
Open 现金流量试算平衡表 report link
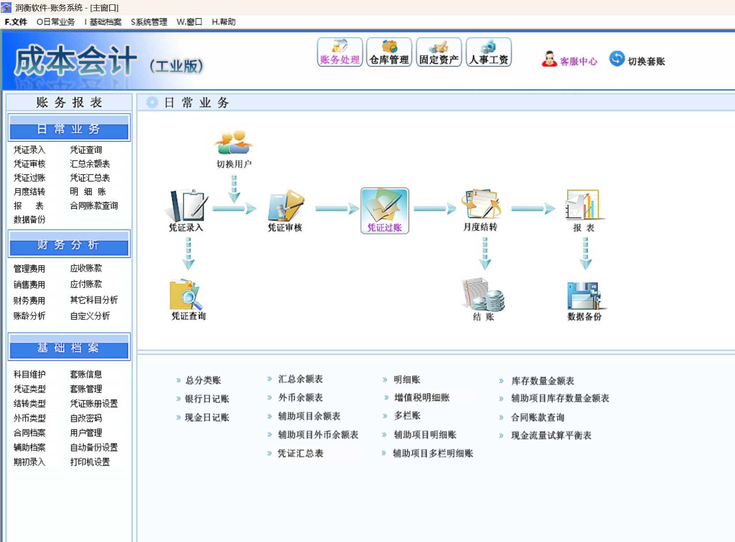[551, 435]
